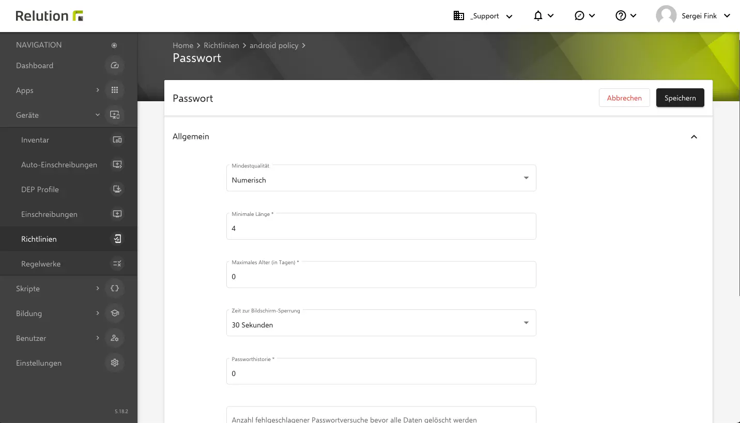Click the Regelwerke rules icon
Image resolution: width=740 pixels, height=423 pixels.
117,264
